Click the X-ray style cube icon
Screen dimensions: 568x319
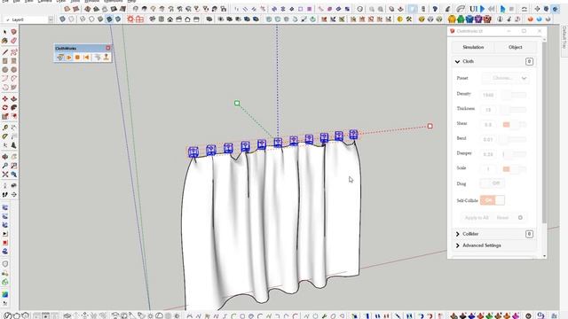point(62,19)
